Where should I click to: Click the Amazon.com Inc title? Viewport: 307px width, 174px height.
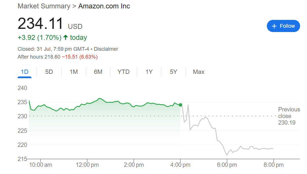[104, 6]
